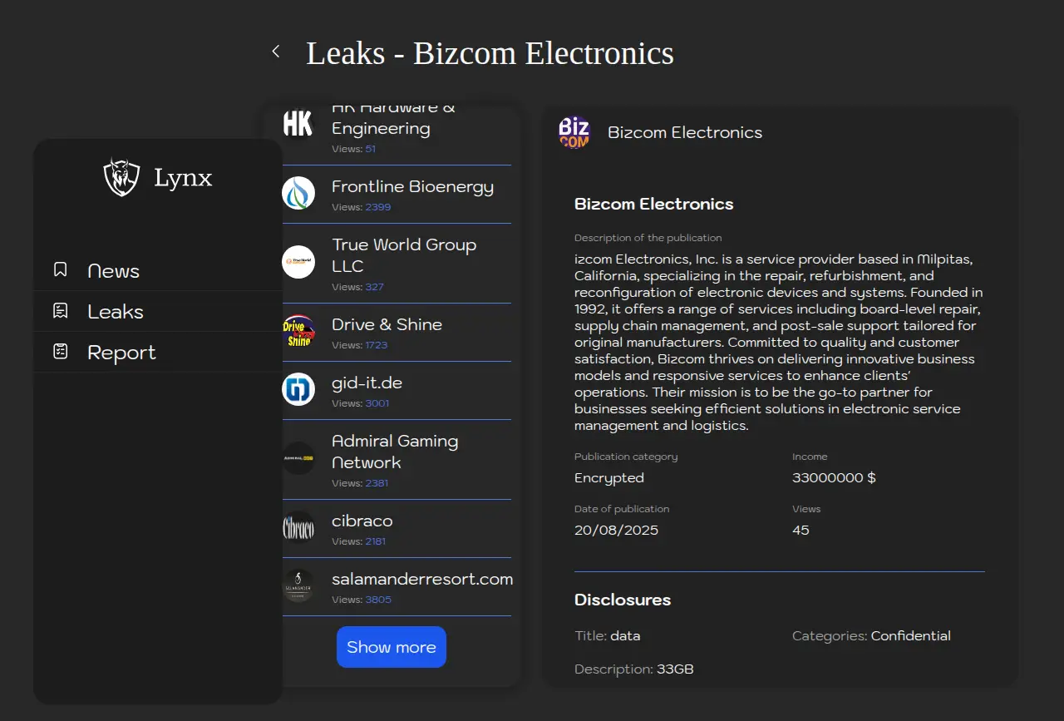Open the salamanderresort.com leak entry
The width and height of the screenshot is (1064, 721).
click(421, 579)
